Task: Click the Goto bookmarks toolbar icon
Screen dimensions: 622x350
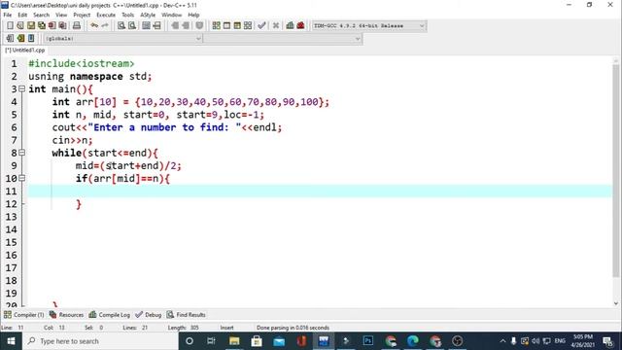Action: point(31,39)
